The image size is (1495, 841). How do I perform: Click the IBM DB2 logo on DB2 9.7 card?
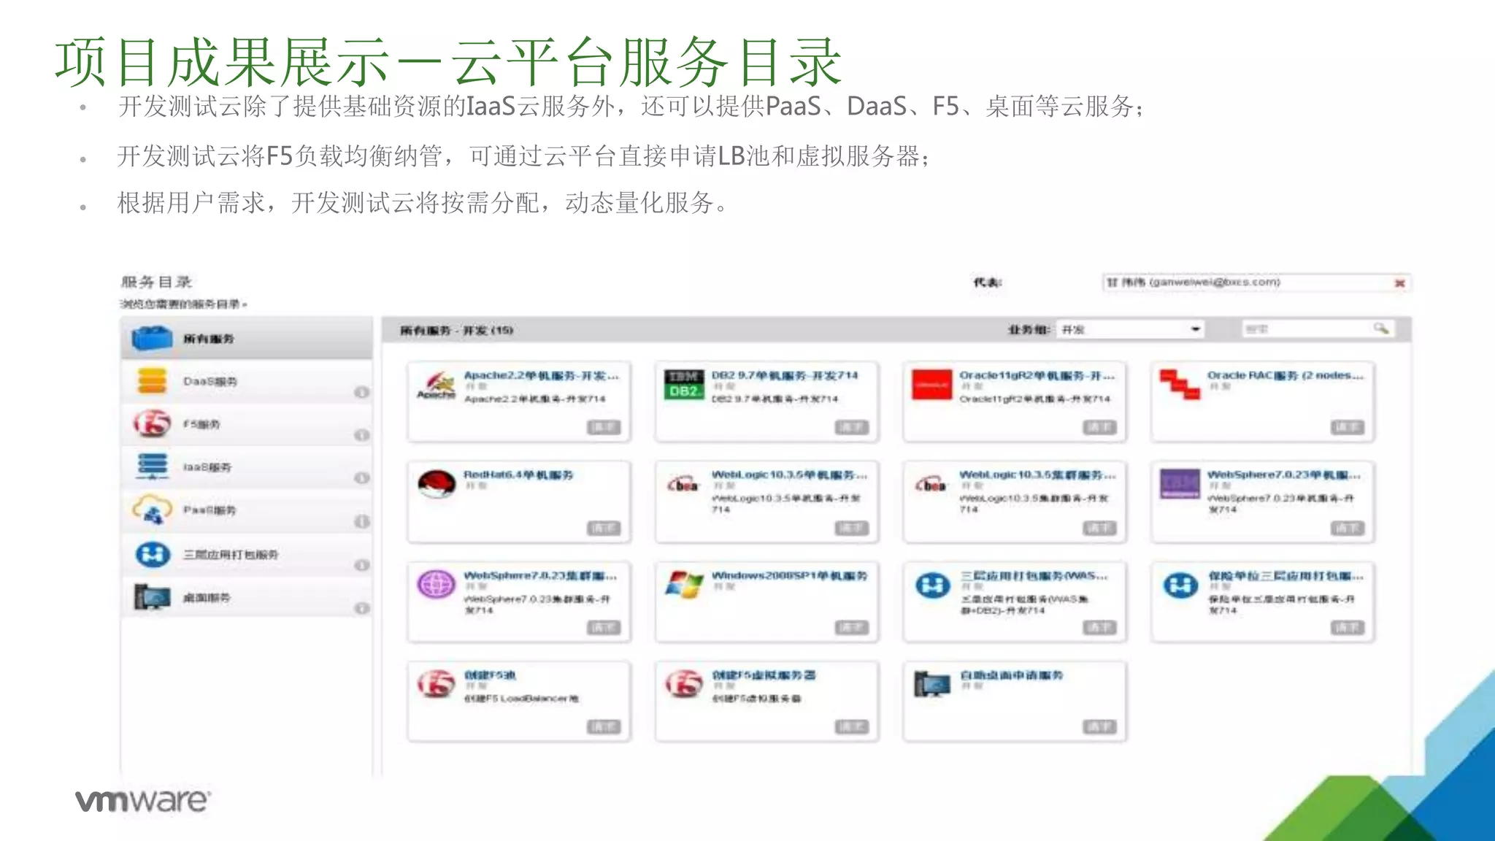coord(684,384)
